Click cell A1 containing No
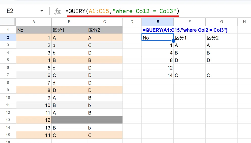 pos(34,30)
